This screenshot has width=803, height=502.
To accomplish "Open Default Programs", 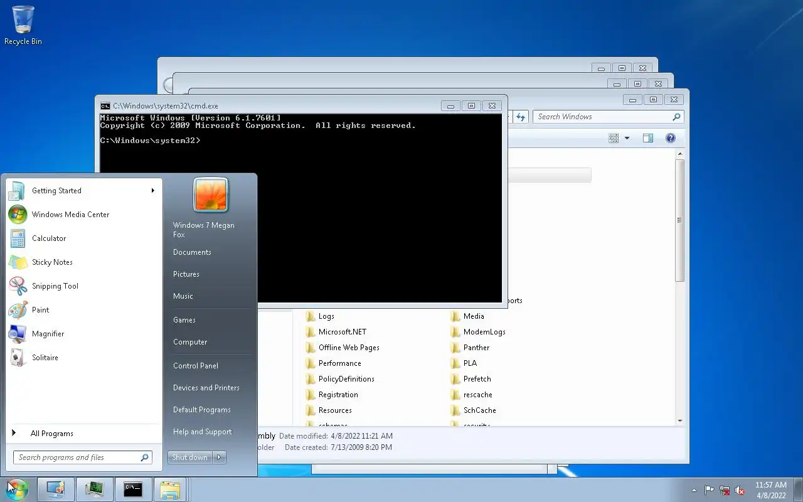I will 202,410.
